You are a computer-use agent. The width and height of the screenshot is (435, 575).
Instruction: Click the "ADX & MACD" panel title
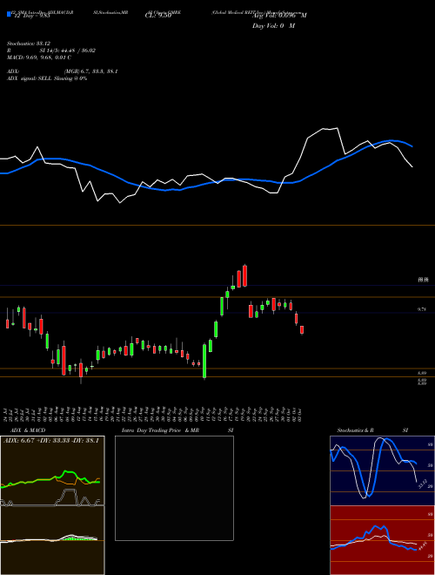tap(28, 430)
